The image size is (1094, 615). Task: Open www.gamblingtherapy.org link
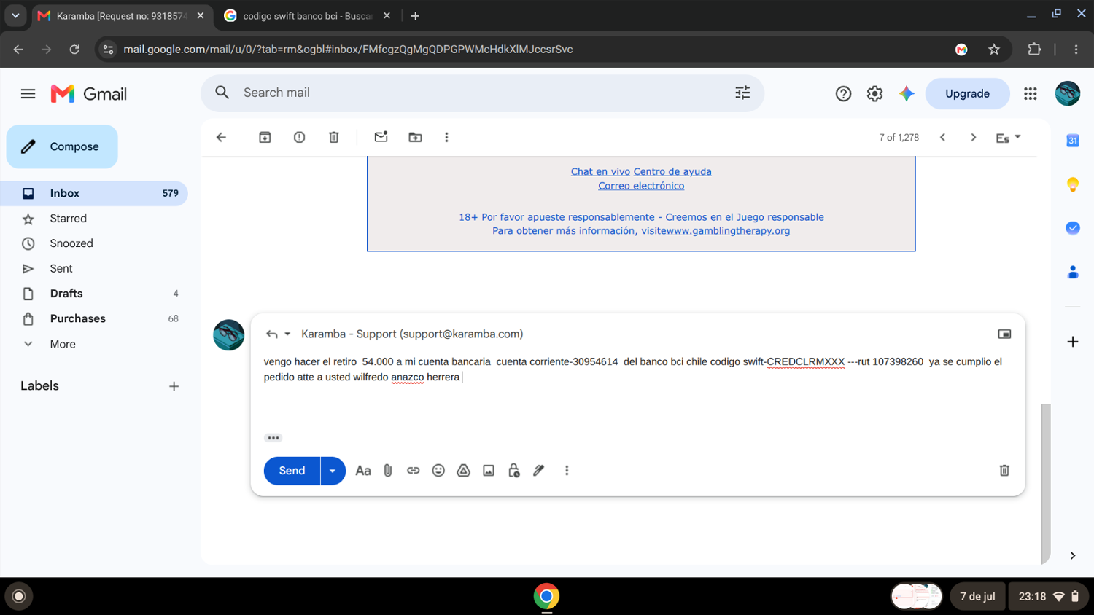point(728,231)
